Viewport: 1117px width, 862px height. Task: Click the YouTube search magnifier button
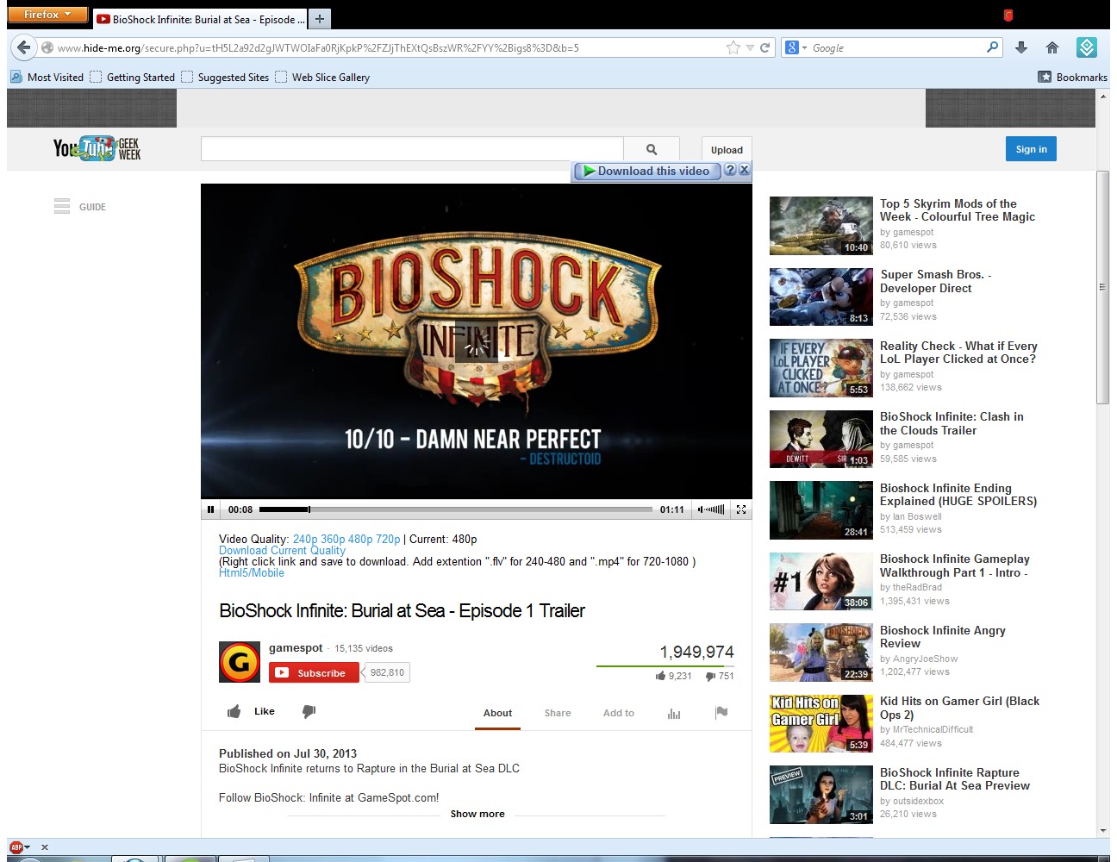(652, 149)
